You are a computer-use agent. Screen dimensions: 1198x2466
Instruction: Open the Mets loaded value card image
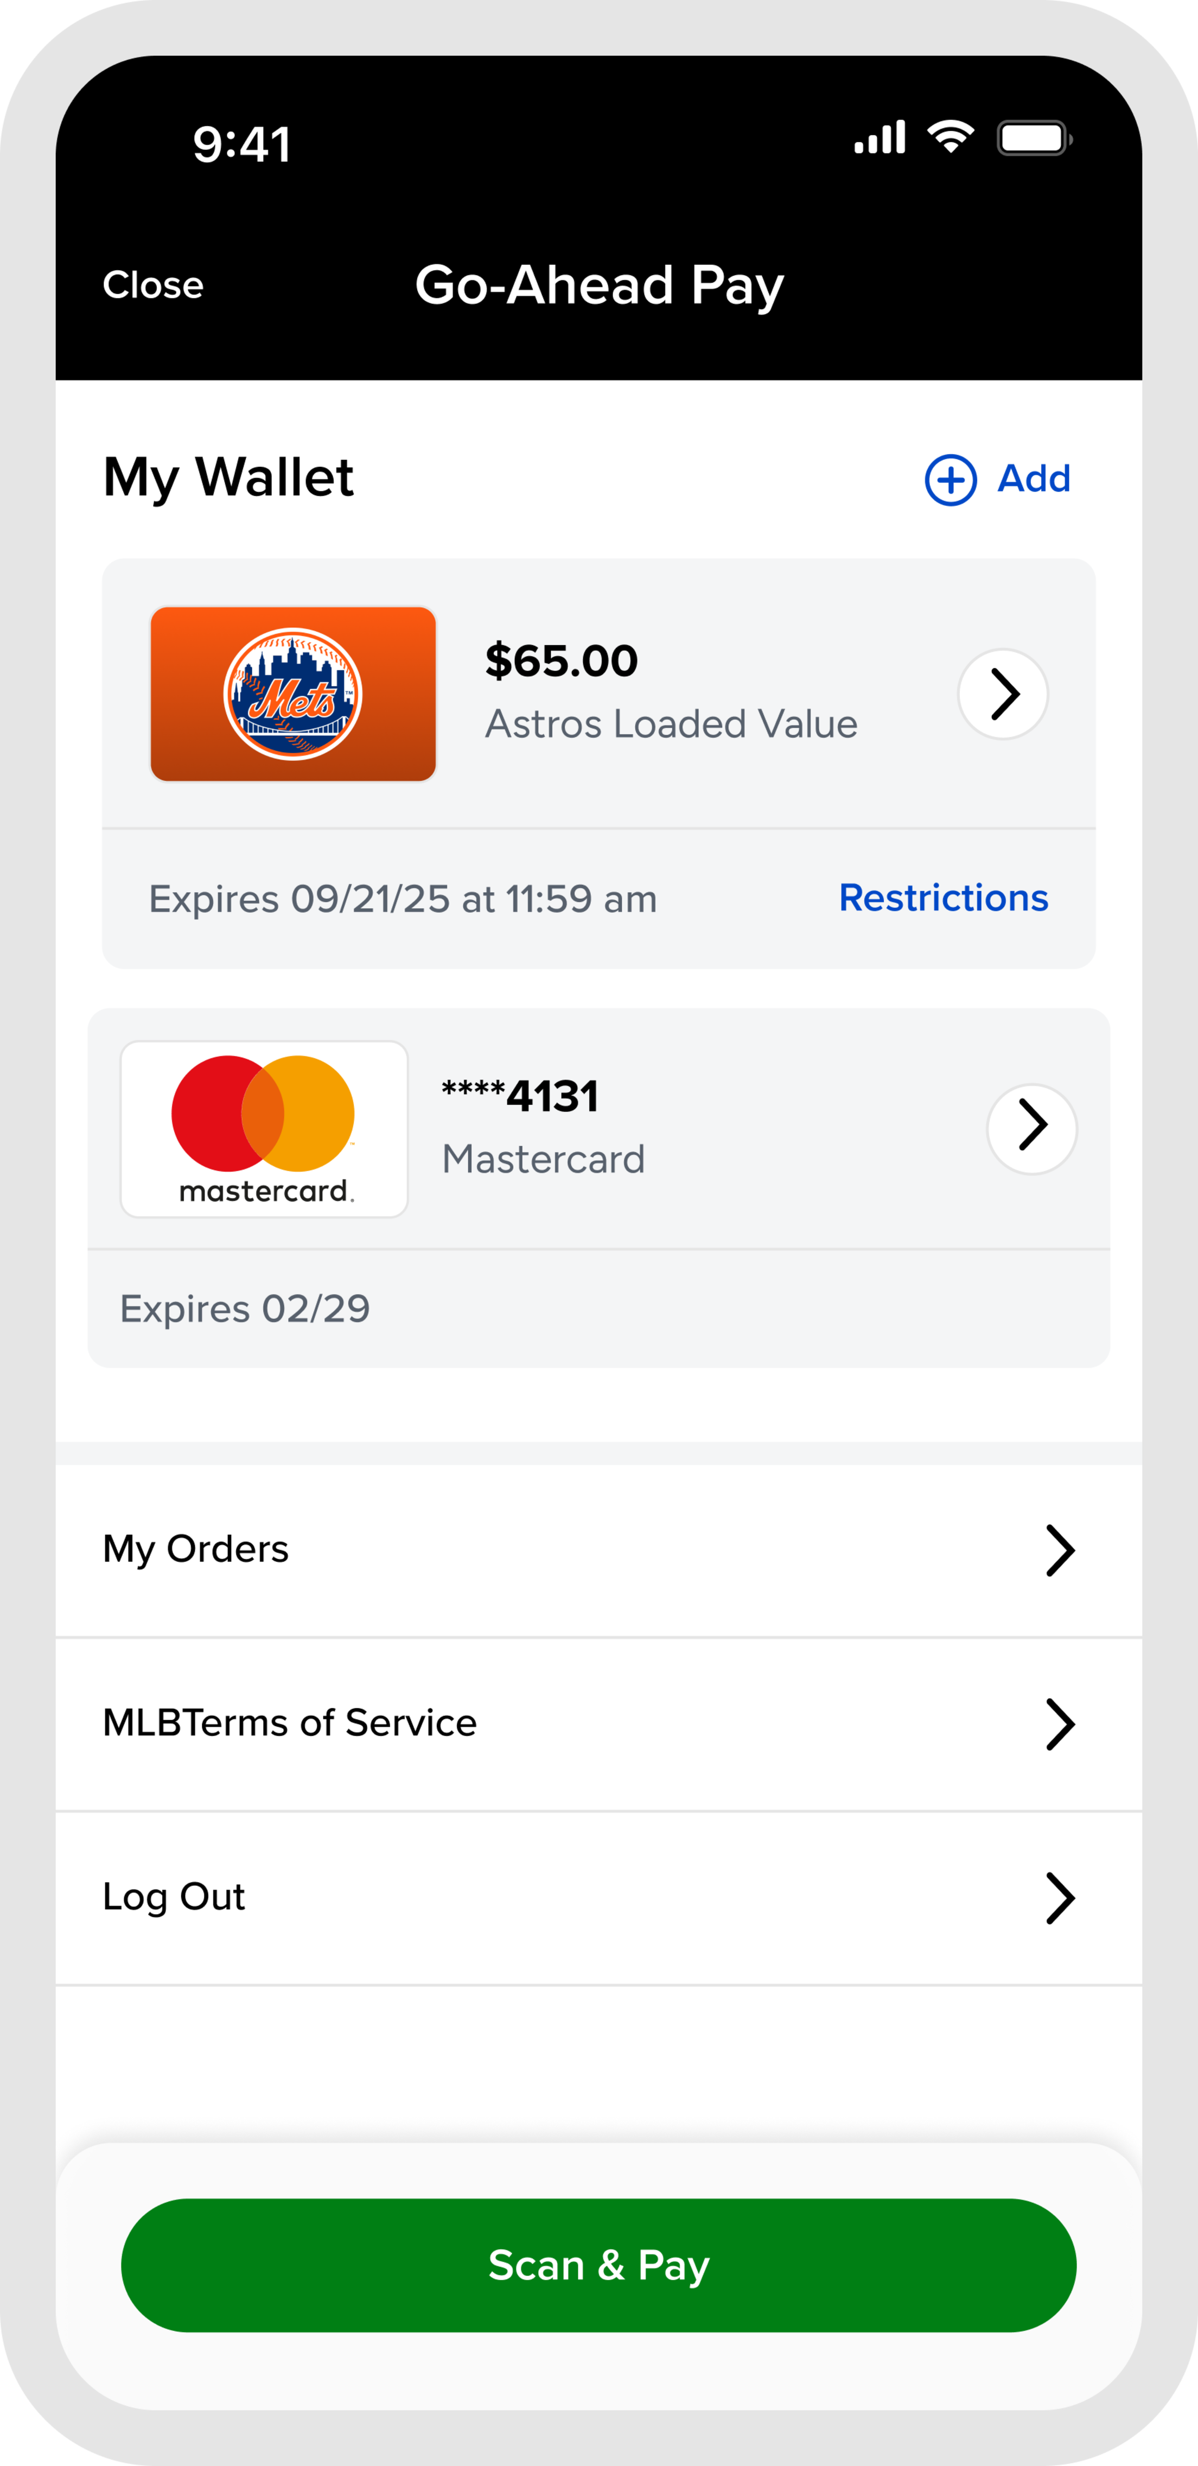click(x=293, y=694)
